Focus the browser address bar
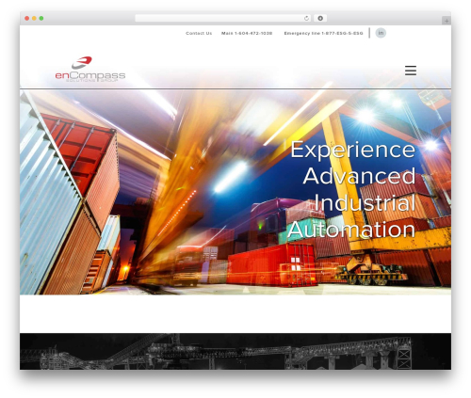 222,19
